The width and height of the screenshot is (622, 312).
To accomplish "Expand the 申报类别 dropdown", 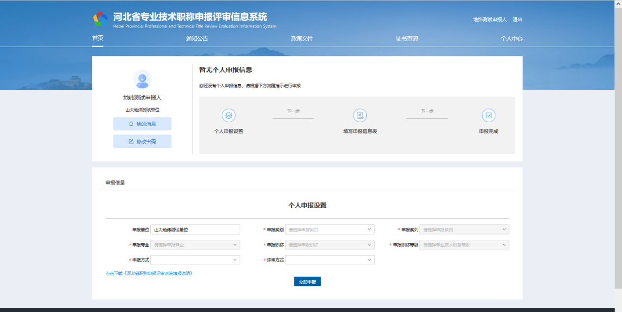I will 329,230.
